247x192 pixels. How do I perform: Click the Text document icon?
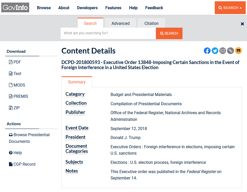pyautogui.click(x=10, y=73)
